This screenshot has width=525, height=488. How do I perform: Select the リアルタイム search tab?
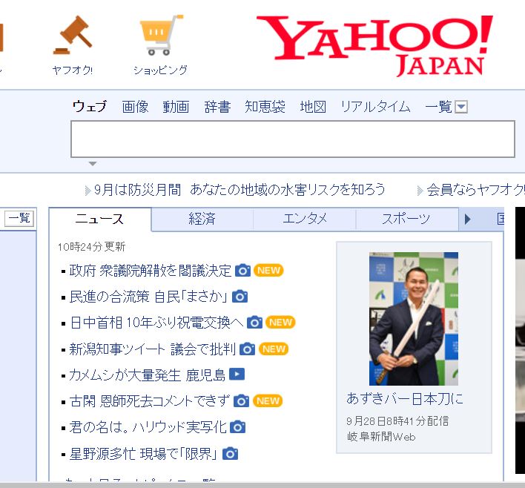pos(375,107)
